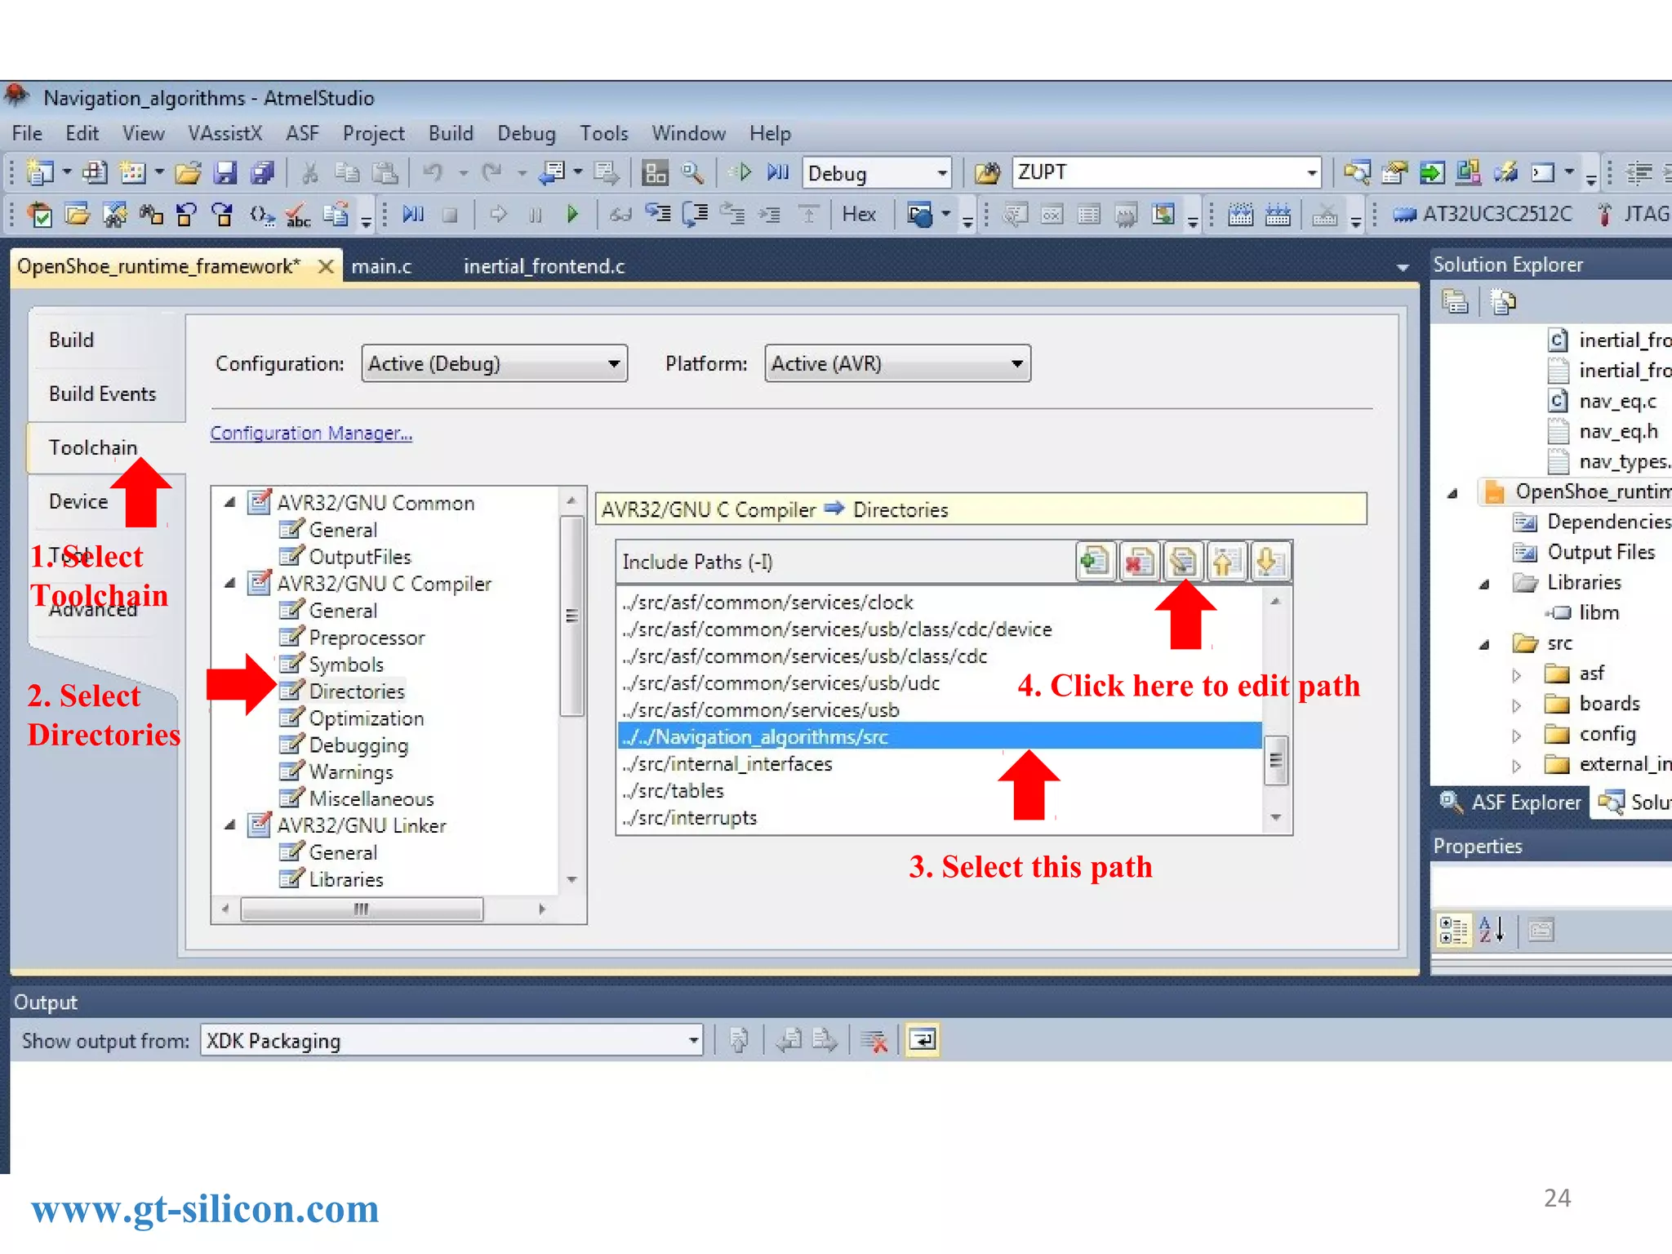
Task: Close the OpenShoe_runtime_framework tab
Action: 325,266
